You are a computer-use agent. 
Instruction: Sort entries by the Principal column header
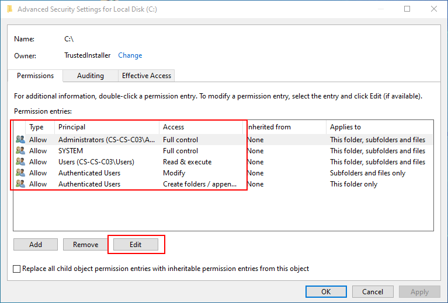pyautogui.click(x=106, y=127)
